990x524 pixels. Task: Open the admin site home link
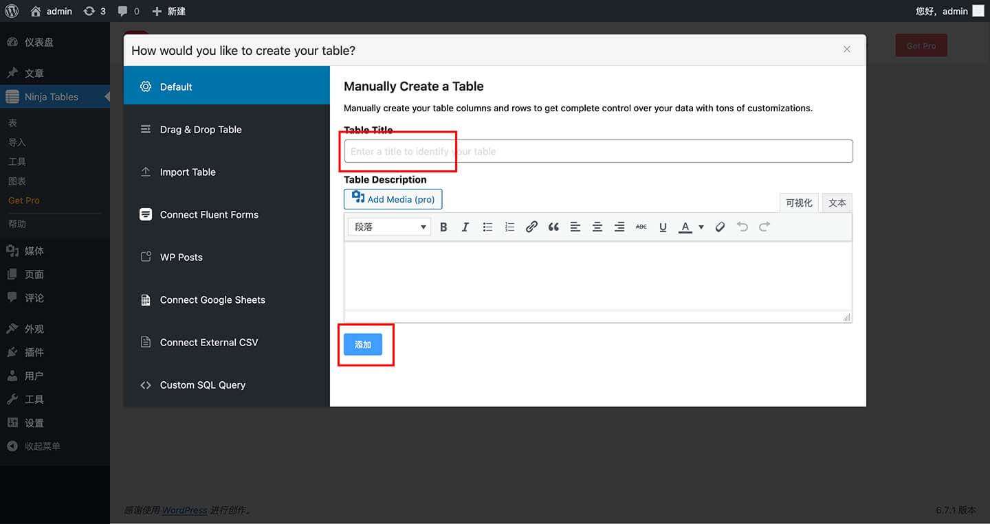point(52,11)
